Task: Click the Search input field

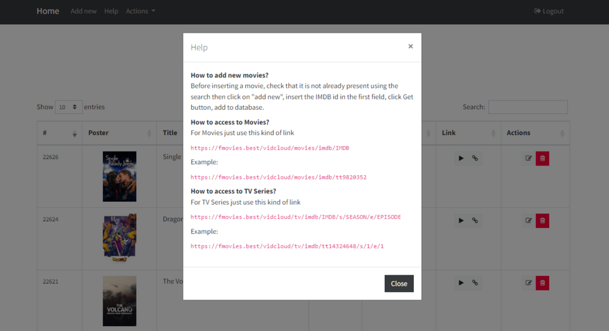Action: pos(528,107)
